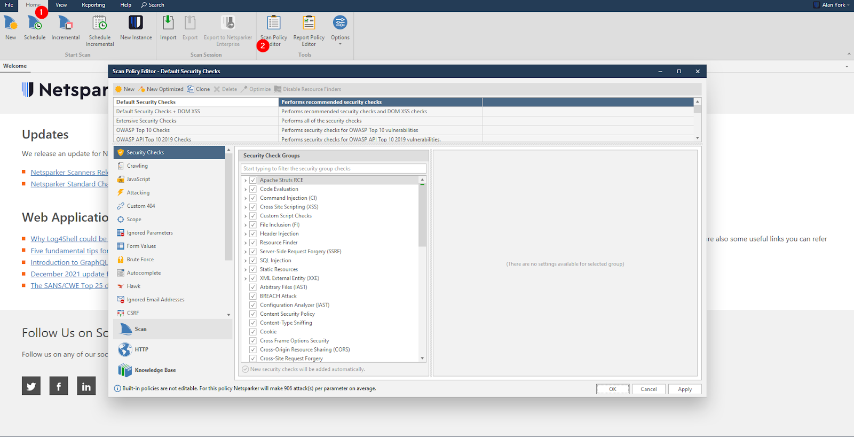
Task: Open Ignored Email Addresses section
Action: click(169, 300)
